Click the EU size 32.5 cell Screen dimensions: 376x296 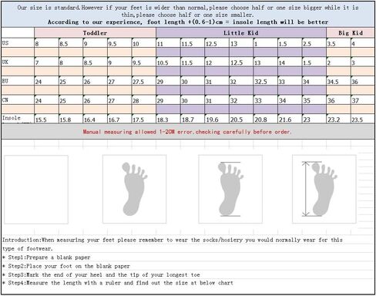point(265,81)
